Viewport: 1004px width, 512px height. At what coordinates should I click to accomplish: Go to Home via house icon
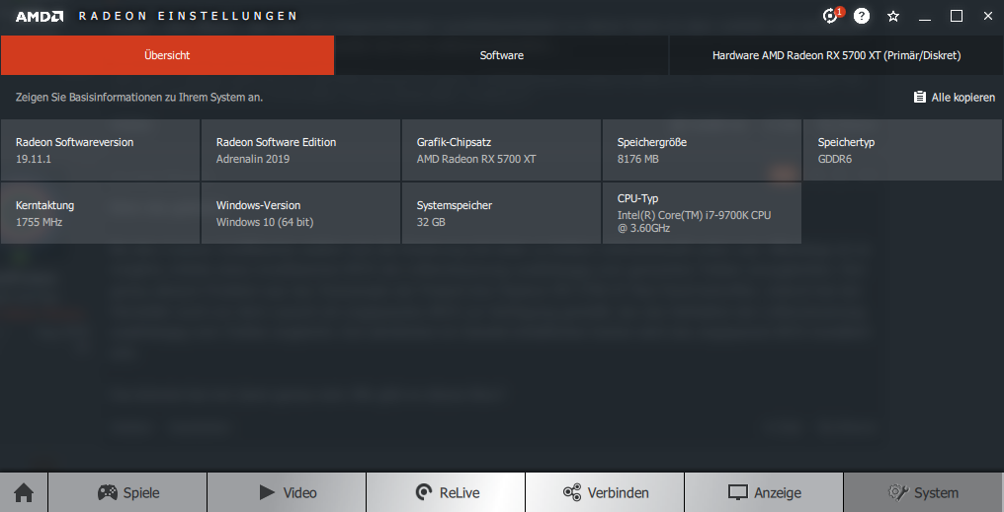click(24, 493)
